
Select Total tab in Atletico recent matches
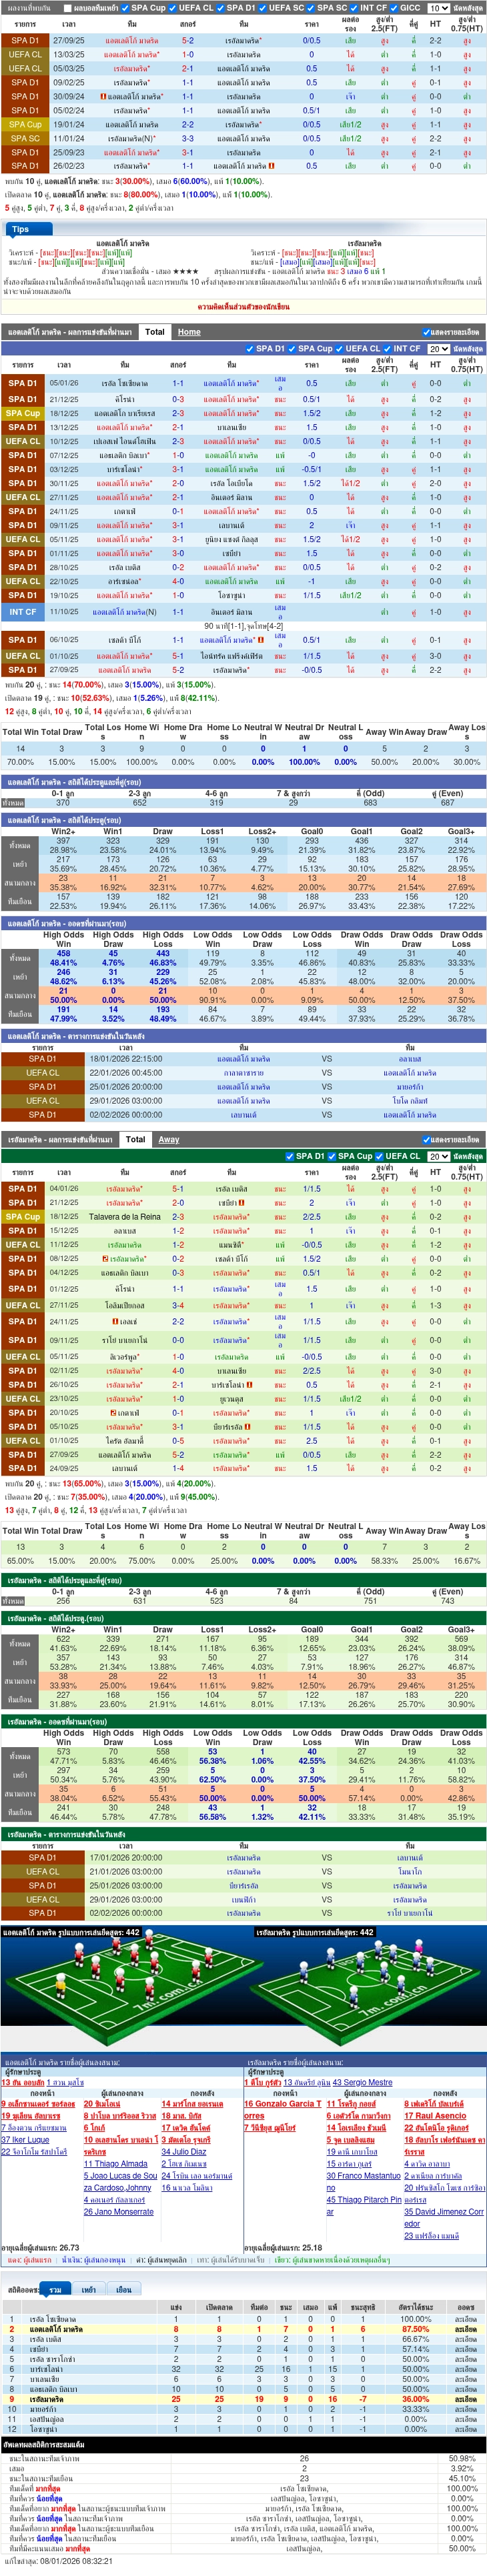[155, 331]
